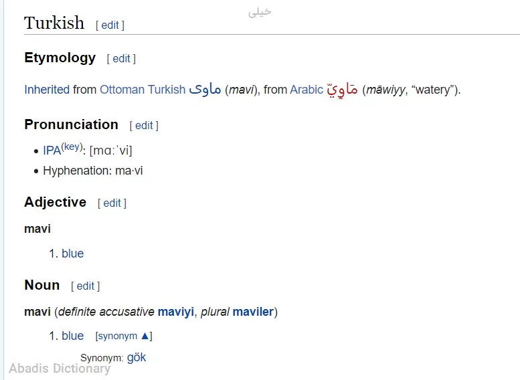The image size is (520, 380).
Task: Click the Persian text at the top
Action: pyautogui.click(x=260, y=11)
